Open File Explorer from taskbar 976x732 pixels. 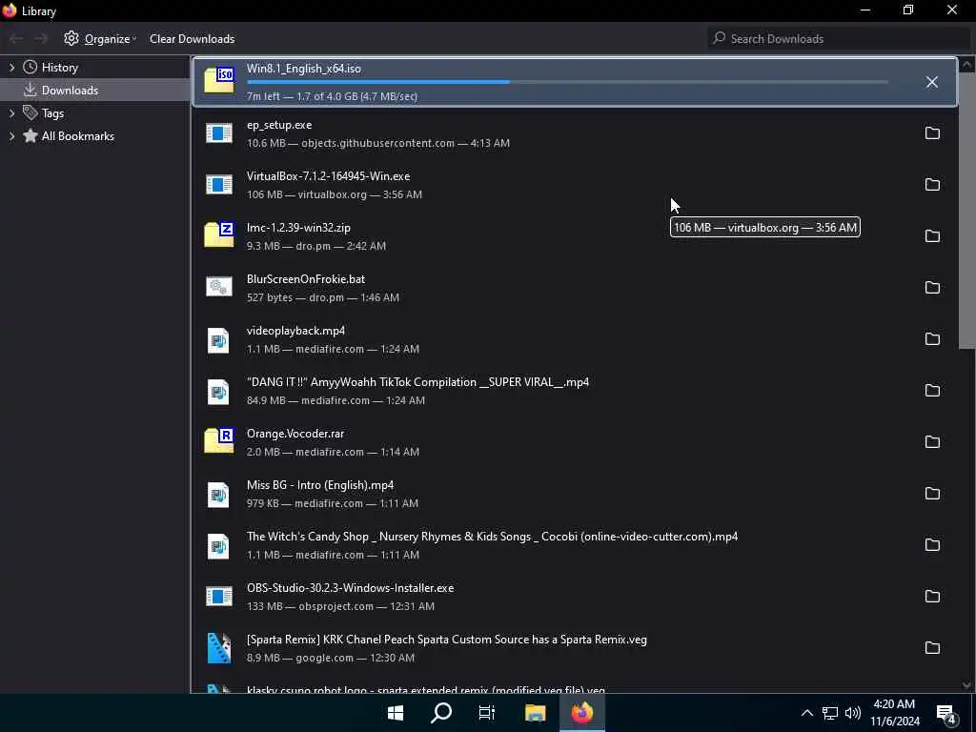coord(535,713)
